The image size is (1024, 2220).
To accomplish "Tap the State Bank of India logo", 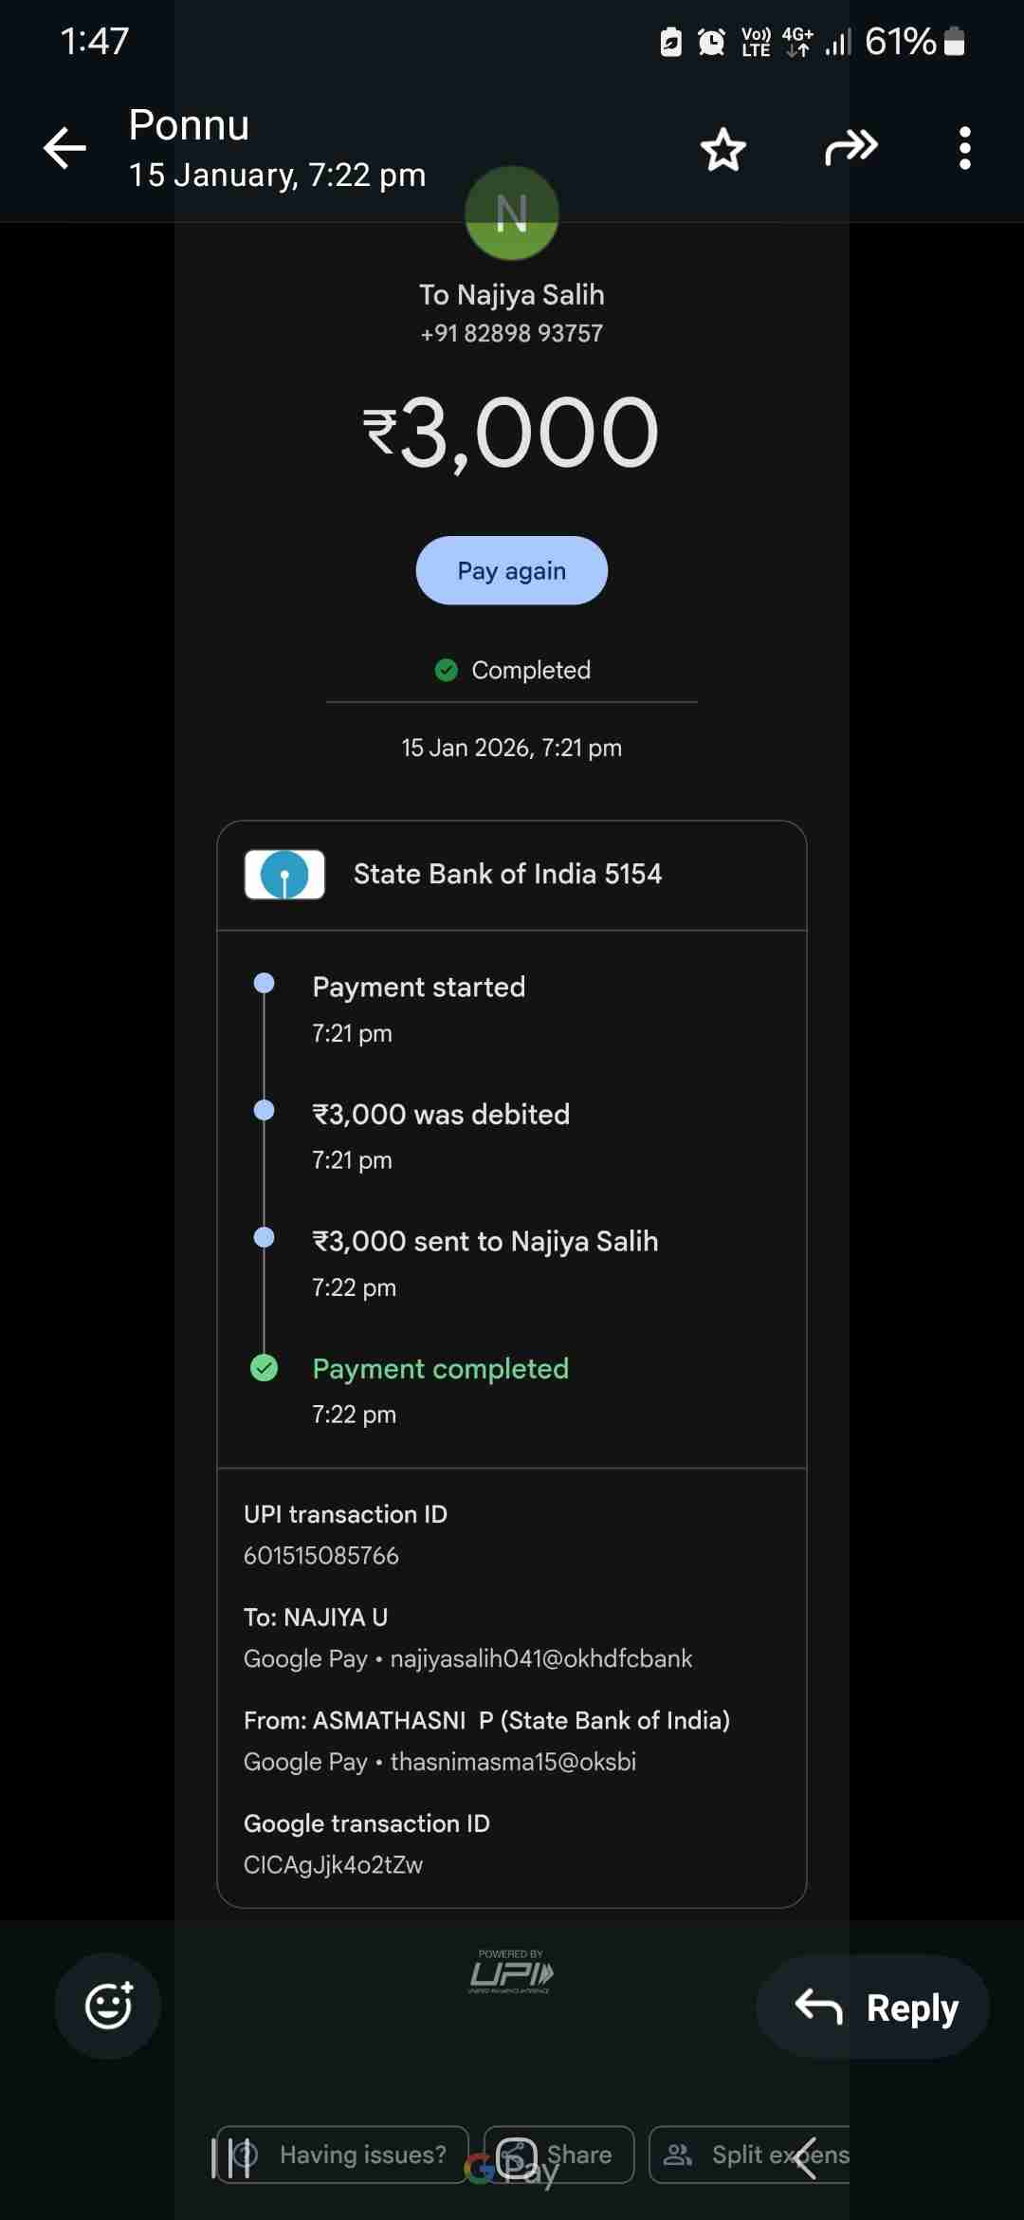I will (x=284, y=874).
